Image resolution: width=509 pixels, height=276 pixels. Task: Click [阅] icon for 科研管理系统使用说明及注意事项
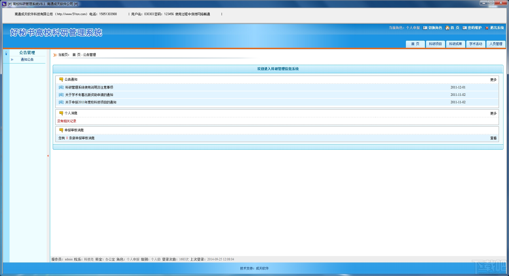[x=61, y=87]
